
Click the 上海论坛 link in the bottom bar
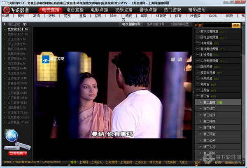point(97,162)
